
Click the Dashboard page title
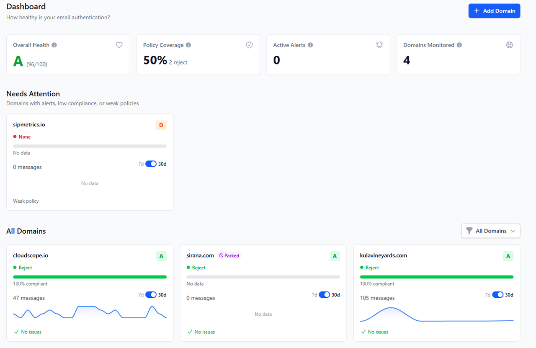pos(26,7)
